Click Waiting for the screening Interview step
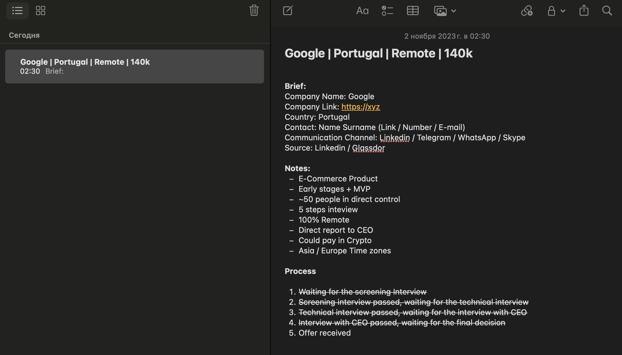Image resolution: width=622 pixels, height=355 pixels. (362, 292)
